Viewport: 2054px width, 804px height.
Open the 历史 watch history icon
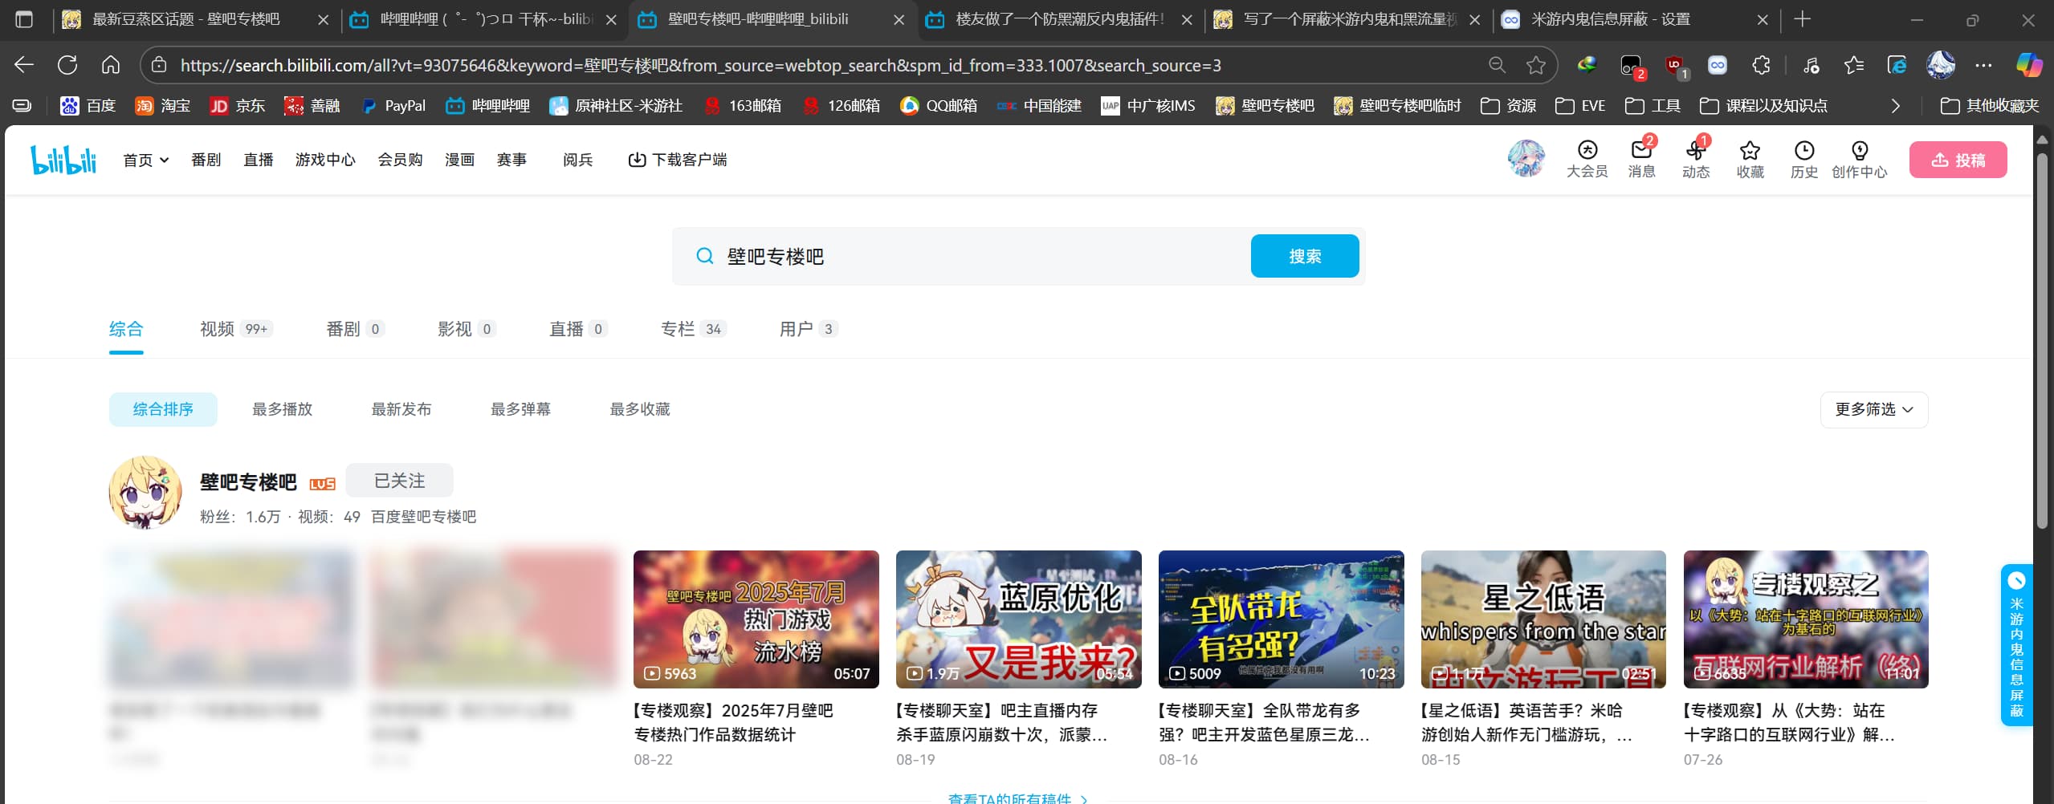click(x=1803, y=152)
